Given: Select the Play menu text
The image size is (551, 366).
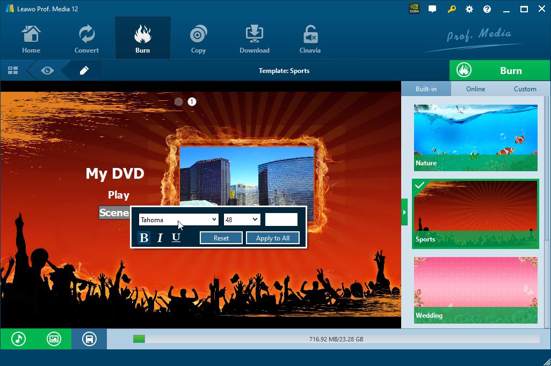Looking at the screenshot, I should (119, 195).
